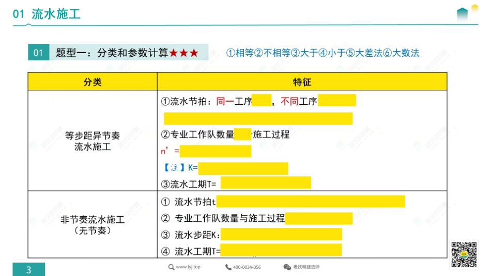Screen dimensions: 491x276
Task: Click text ③ 流水步距K:
Action: (x=190, y=235)
